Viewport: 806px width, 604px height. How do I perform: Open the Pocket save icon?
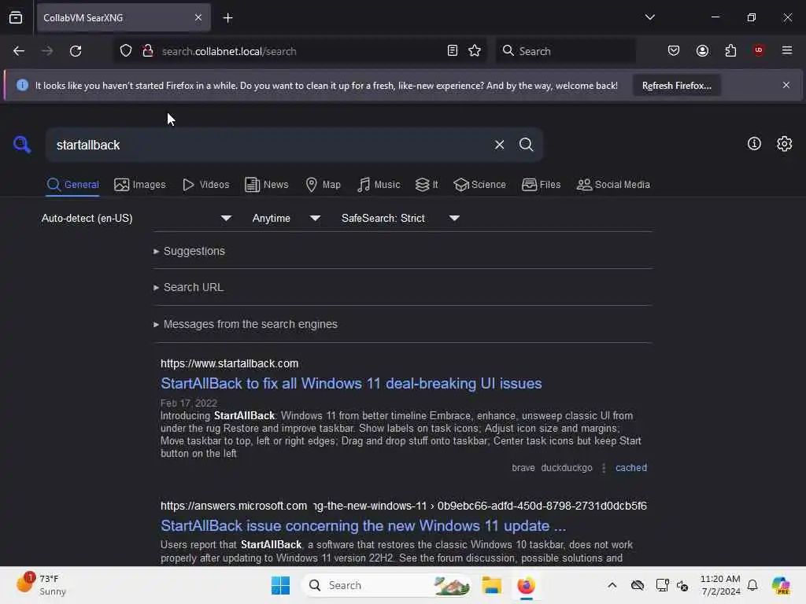click(x=674, y=51)
